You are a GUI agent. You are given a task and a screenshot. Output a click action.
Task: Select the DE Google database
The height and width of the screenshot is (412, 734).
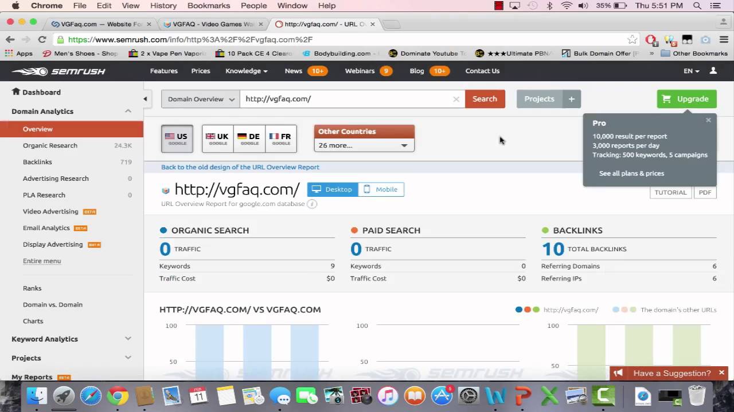pyautogui.click(x=249, y=138)
